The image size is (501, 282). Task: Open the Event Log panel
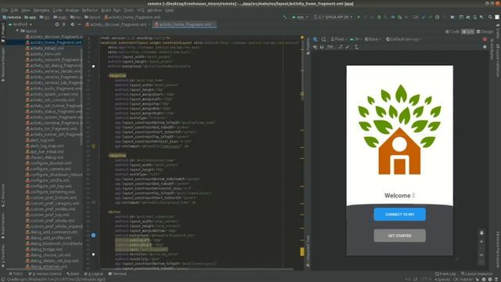(445, 274)
